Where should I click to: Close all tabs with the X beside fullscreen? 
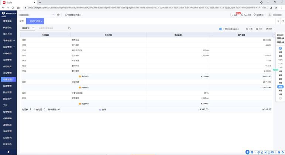pos(278,21)
